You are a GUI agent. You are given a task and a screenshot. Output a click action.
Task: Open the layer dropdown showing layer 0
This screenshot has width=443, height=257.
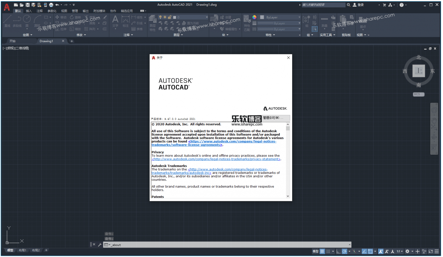(x=183, y=17)
